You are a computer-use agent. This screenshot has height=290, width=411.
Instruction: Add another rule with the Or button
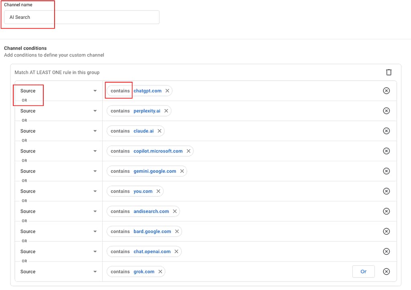(363, 272)
